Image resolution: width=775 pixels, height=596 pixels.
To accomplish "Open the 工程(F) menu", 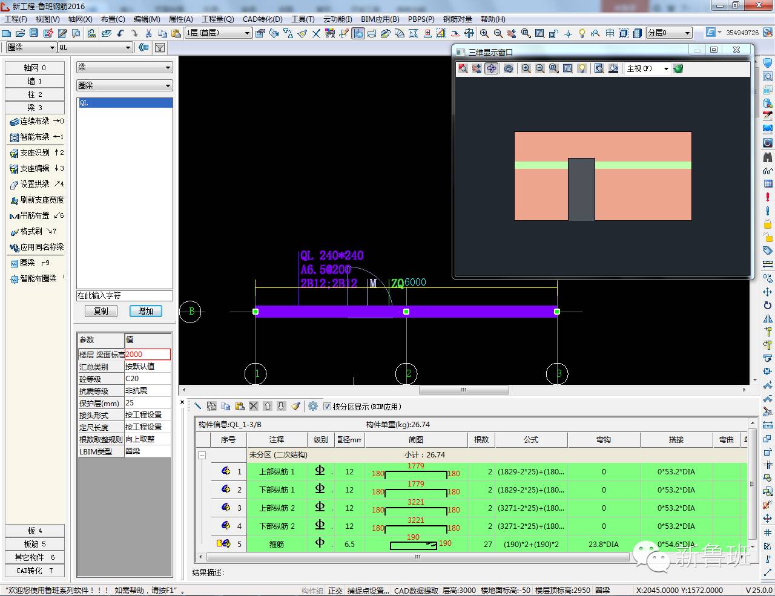I will point(16,19).
